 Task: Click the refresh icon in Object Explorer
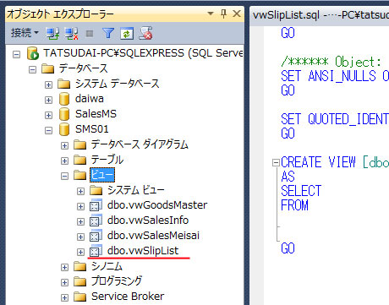click(127, 34)
